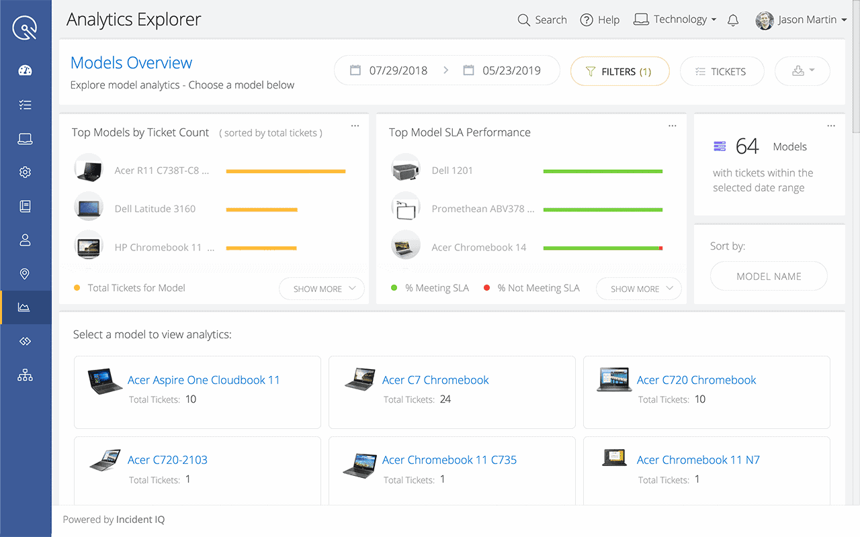The height and width of the screenshot is (537, 860).
Task: Toggle the yellow Total Tickets for Model legend
Action: tap(129, 287)
